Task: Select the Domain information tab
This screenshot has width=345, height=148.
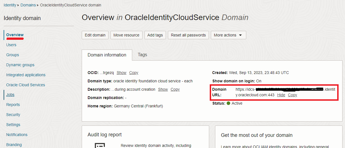Action: click(x=107, y=55)
